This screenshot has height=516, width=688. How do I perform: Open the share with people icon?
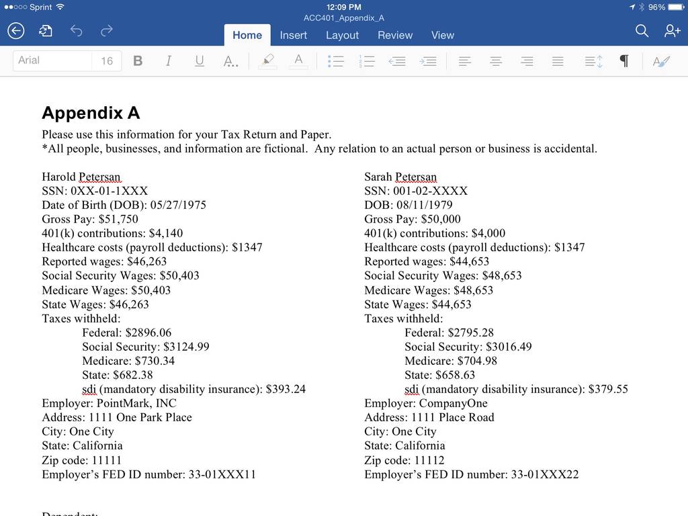click(x=672, y=31)
